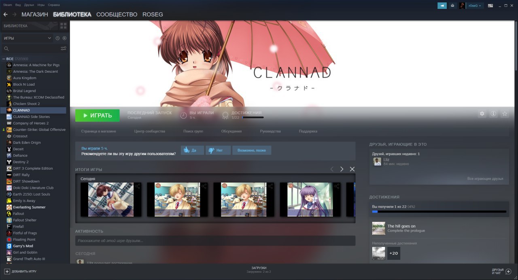The width and height of the screenshot is (518, 280).
Task: Switch to МАГАЗИН tab
Action: (x=35, y=15)
